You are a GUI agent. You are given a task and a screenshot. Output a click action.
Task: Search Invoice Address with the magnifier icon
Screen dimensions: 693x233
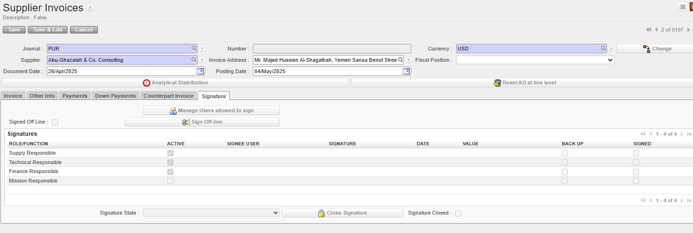coord(400,60)
